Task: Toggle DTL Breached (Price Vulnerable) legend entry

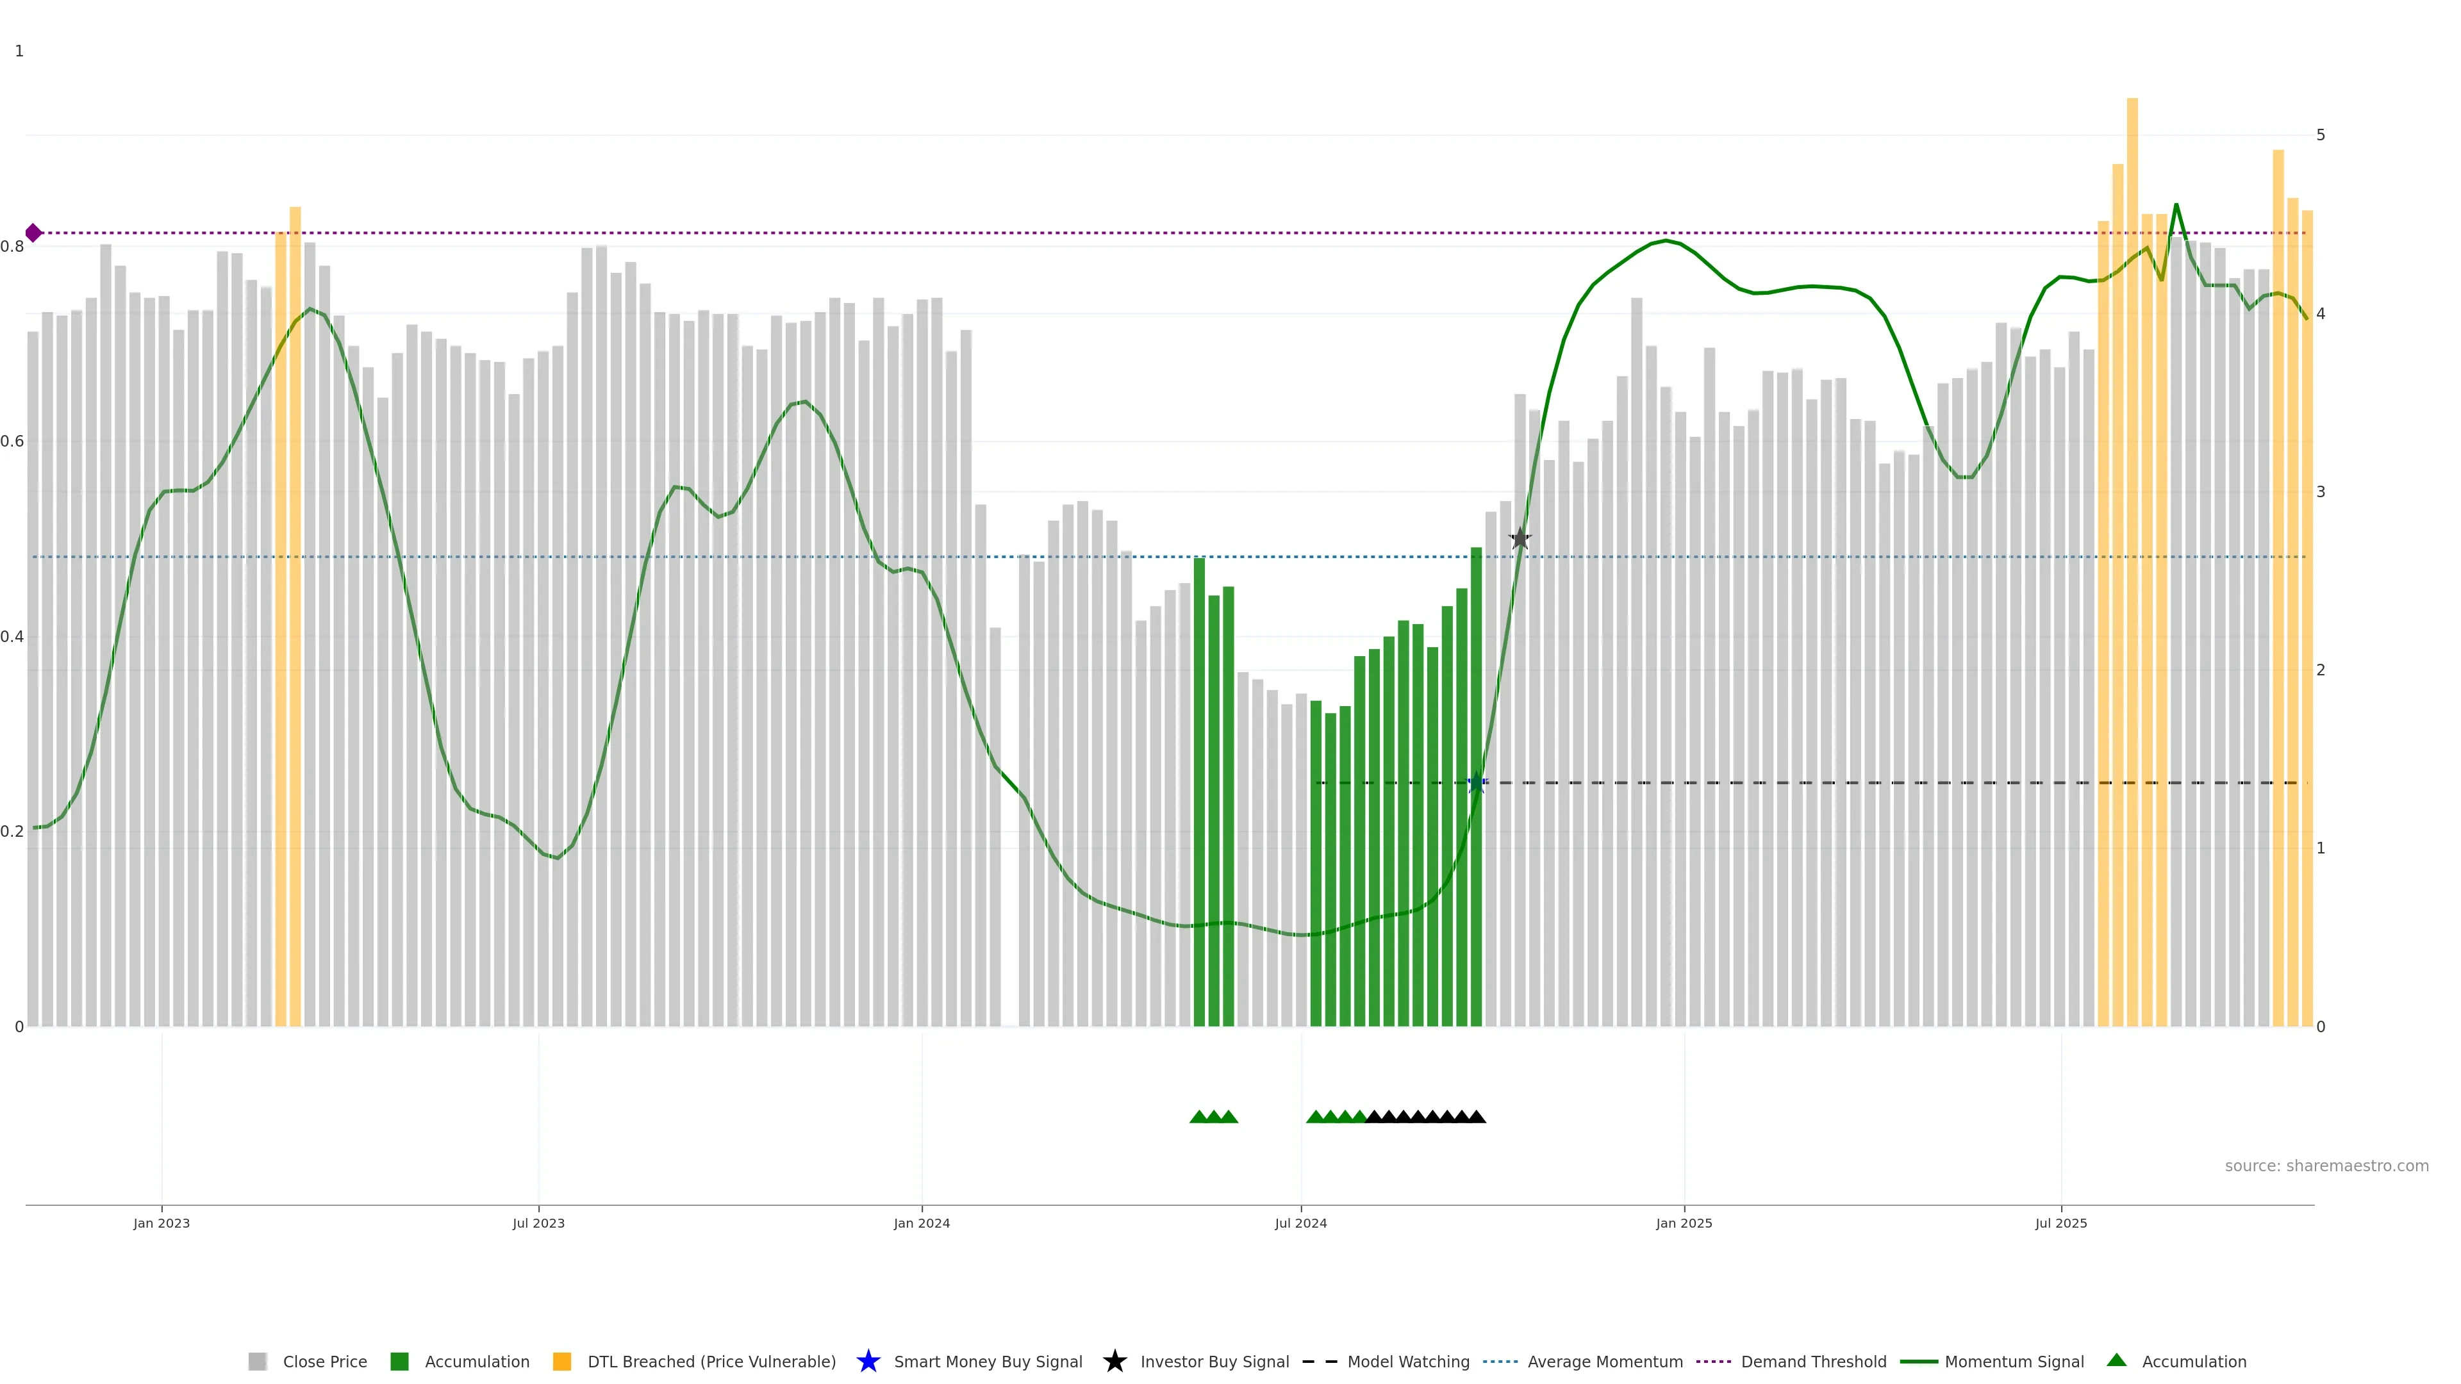Action: click(x=711, y=1362)
